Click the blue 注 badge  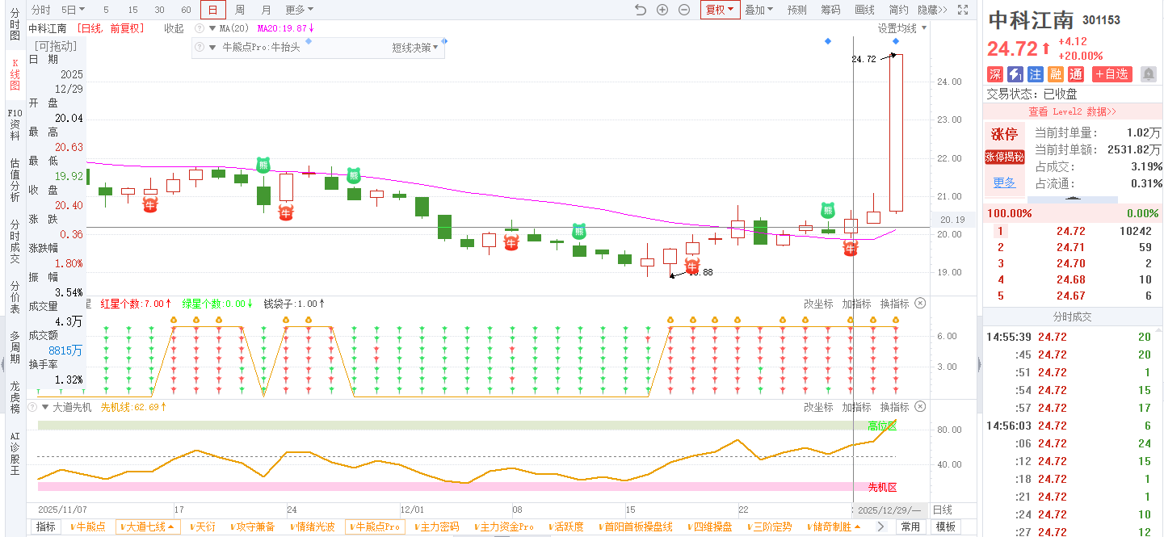1036,74
